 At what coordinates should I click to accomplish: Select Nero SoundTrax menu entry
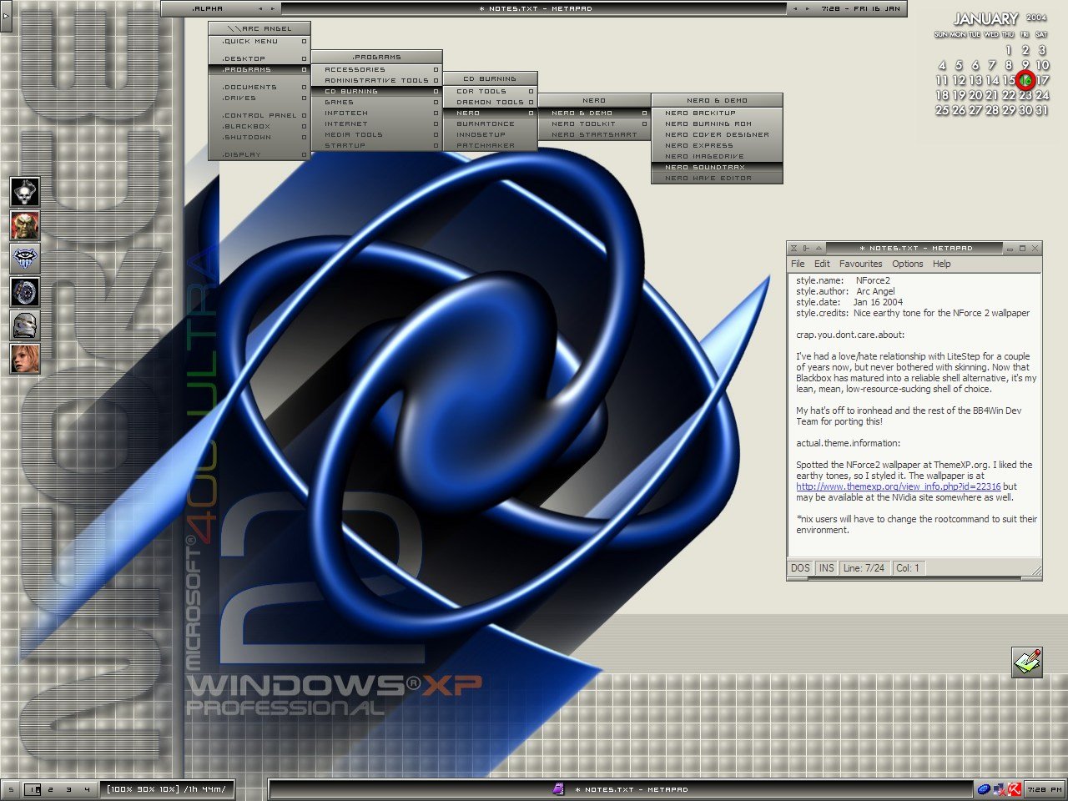[x=717, y=167]
